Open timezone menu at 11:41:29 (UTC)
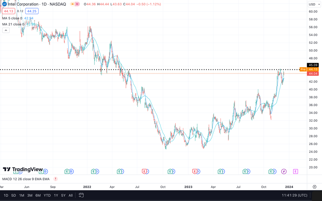The image size is (322, 201). tap(295, 195)
